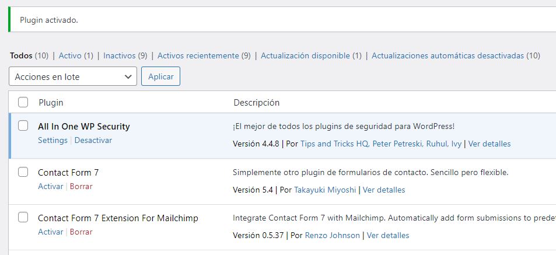Filter by Activo plugins
This screenshot has width=556, height=255.
(x=70, y=55)
